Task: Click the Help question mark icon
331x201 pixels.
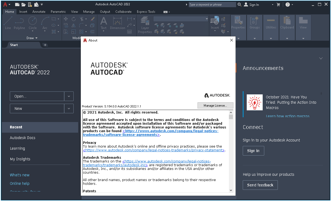Action: pos(288,5)
